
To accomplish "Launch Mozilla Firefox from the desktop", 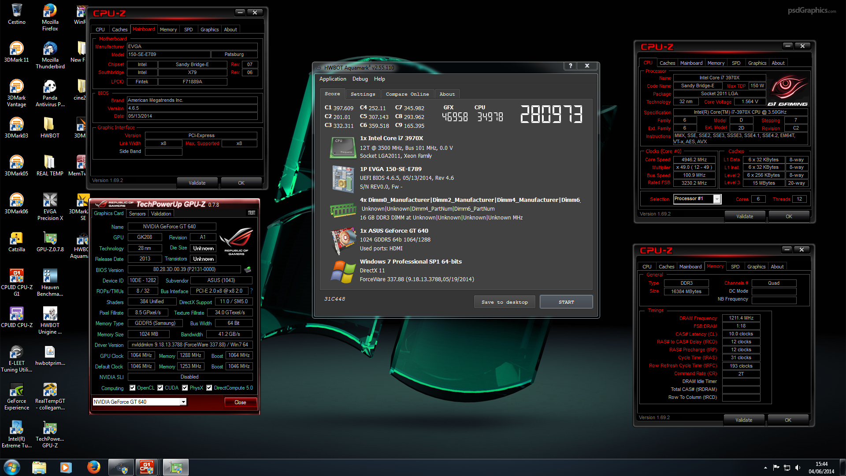I will click(x=50, y=17).
